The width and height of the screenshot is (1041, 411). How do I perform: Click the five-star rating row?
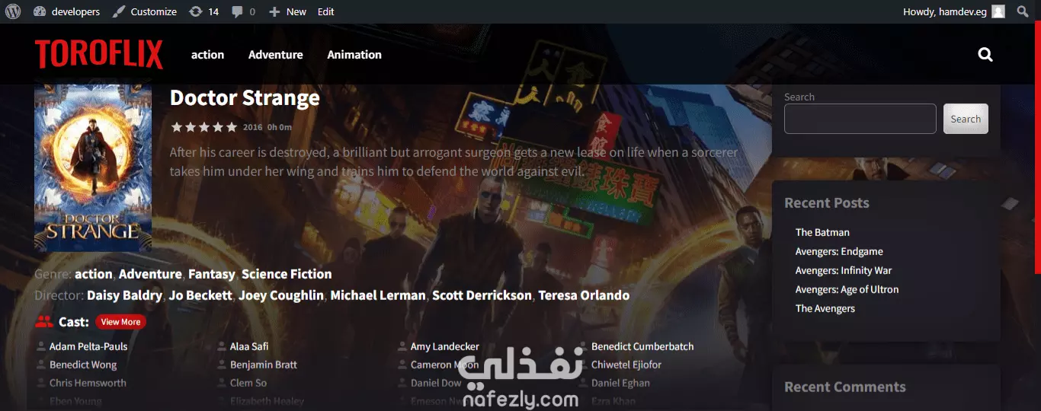pyautogui.click(x=204, y=127)
